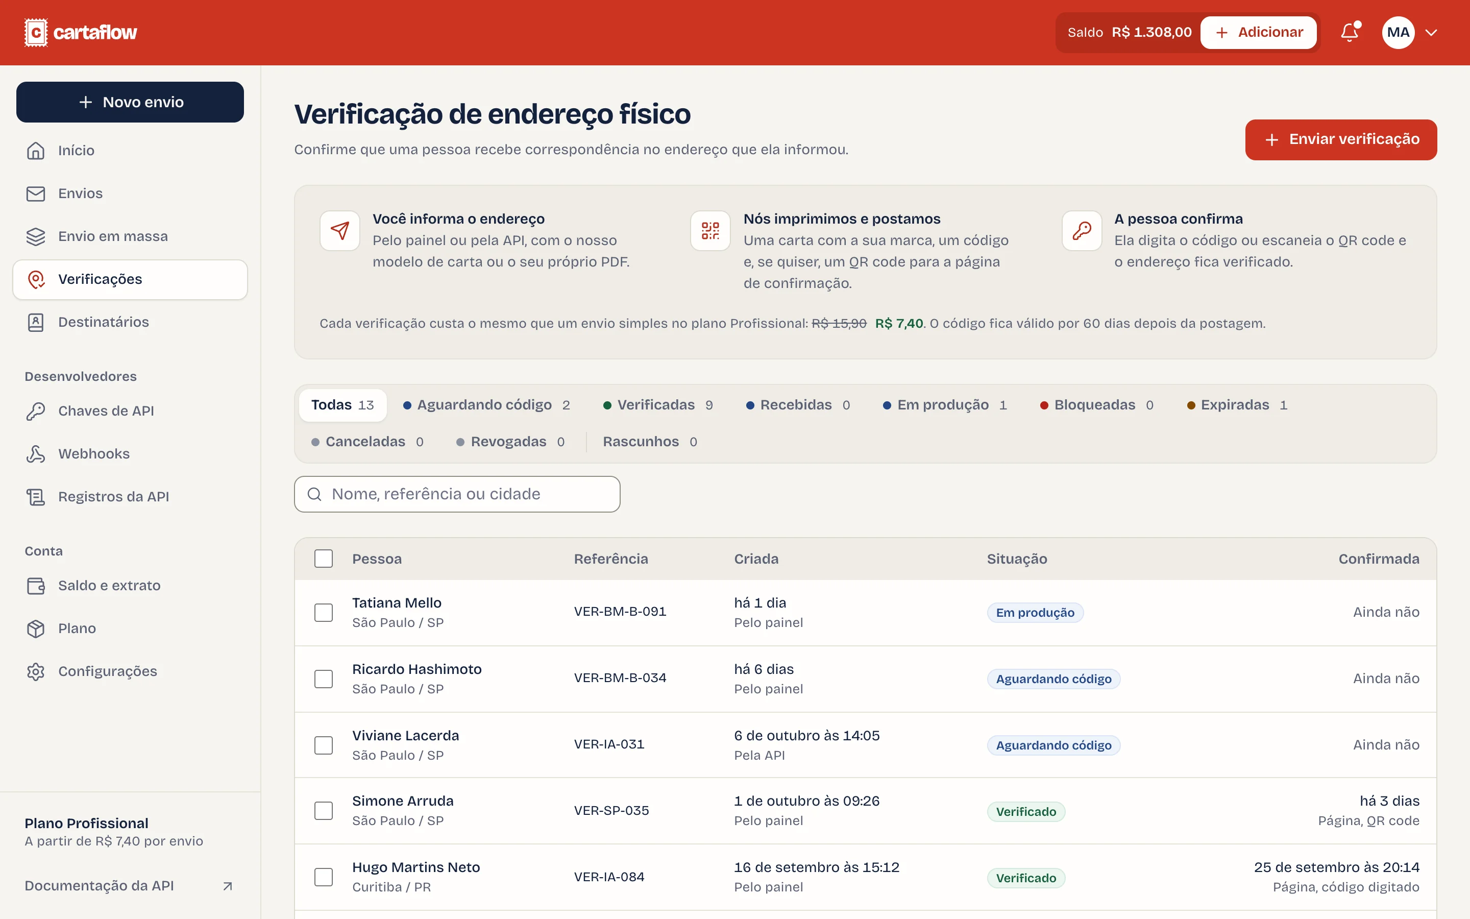Image resolution: width=1470 pixels, height=919 pixels.
Task: Click the Envio em massa layers icon
Action: point(36,236)
